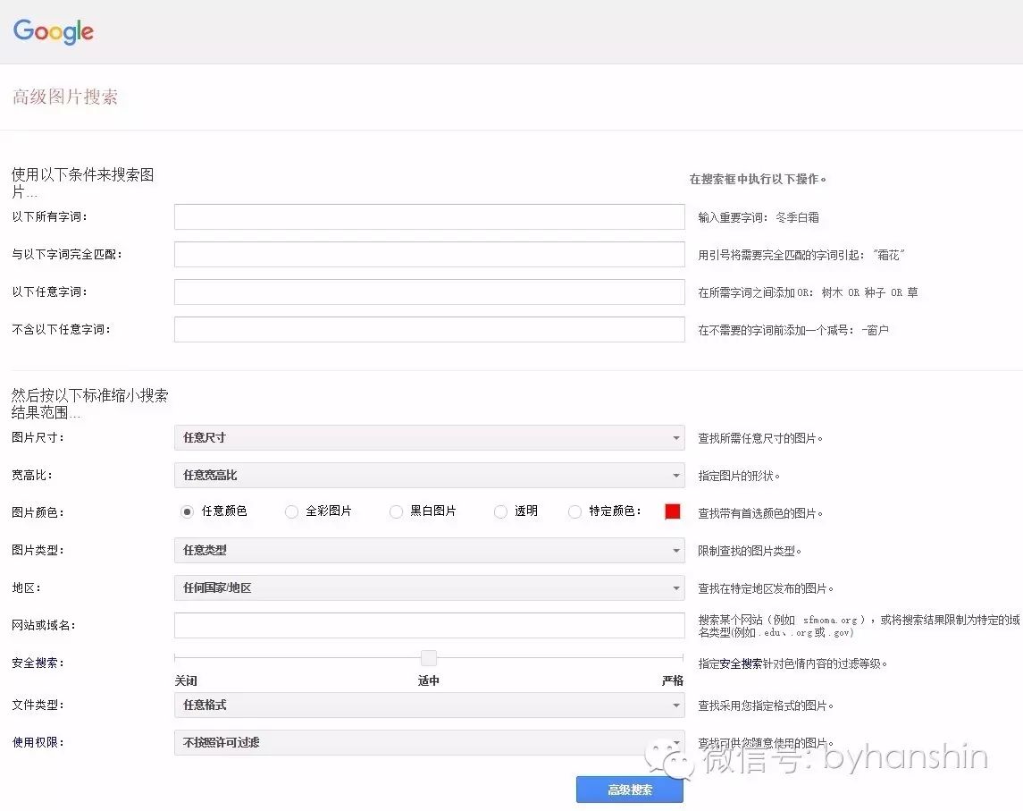The width and height of the screenshot is (1023, 811).
Task: Click the 查找所需任意尺寸的图片 hint text
Action: [760, 438]
